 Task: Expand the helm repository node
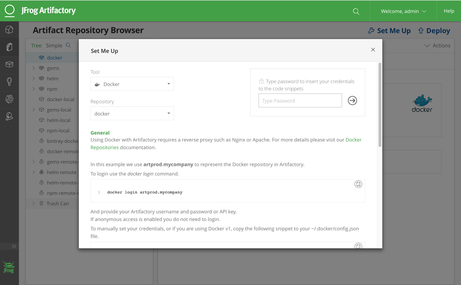[34, 79]
